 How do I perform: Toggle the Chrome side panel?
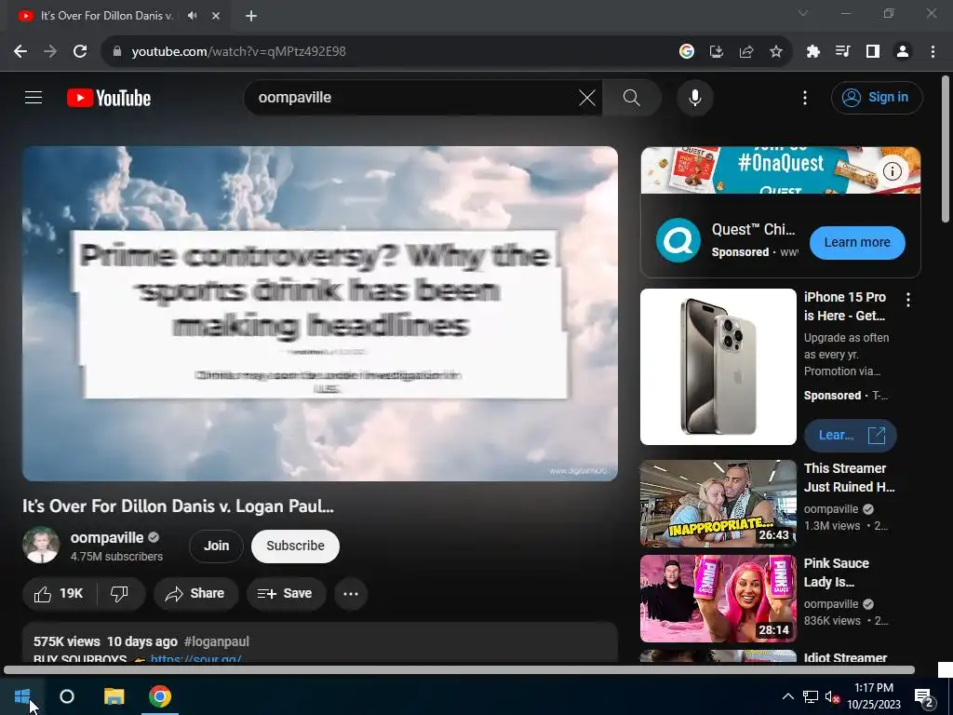(873, 51)
